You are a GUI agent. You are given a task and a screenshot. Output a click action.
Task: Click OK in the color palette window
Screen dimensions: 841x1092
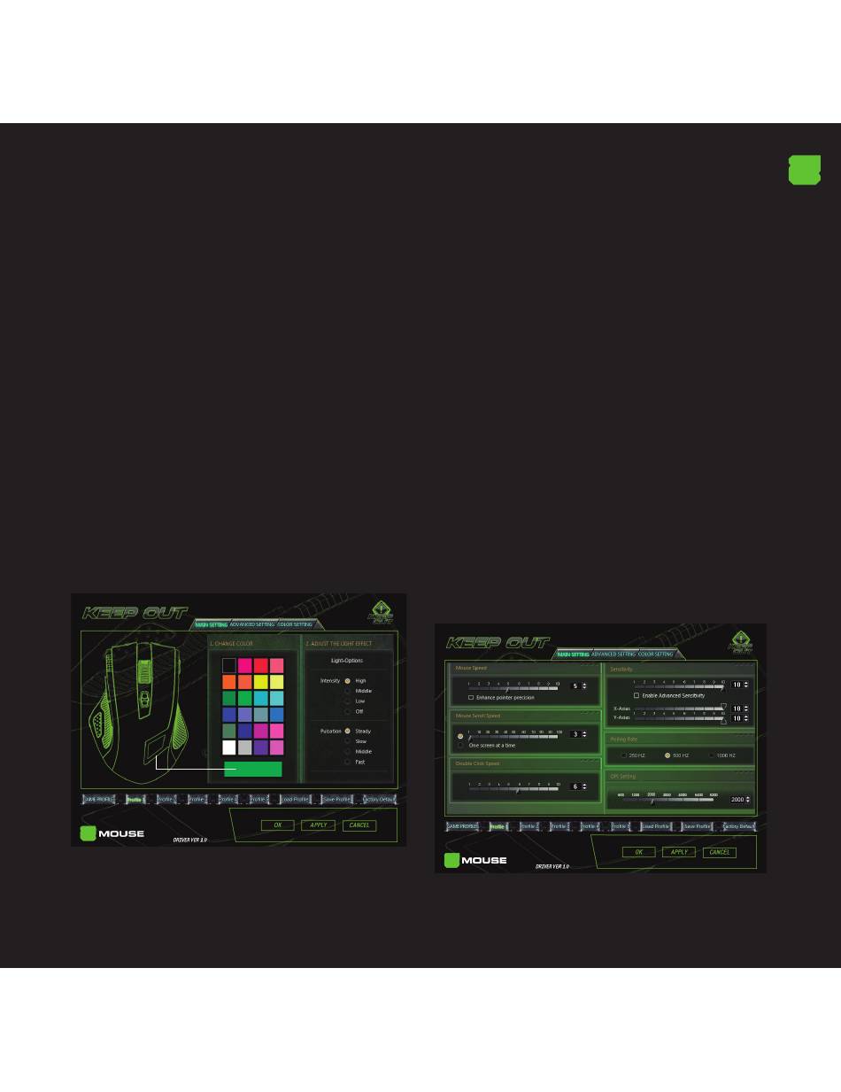(x=277, y=825)
